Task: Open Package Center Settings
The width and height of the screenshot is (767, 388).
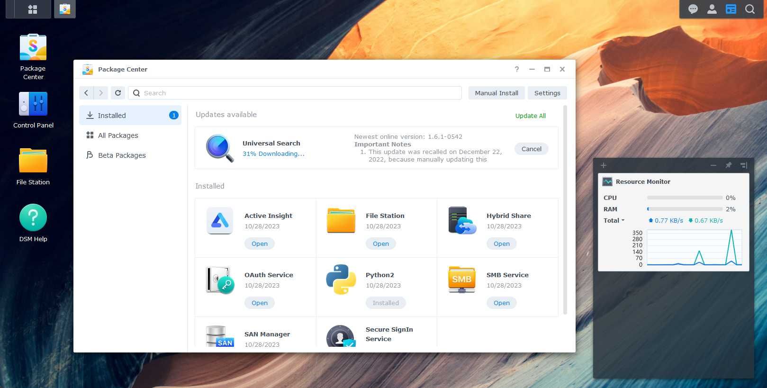Action: pos(547,93)
